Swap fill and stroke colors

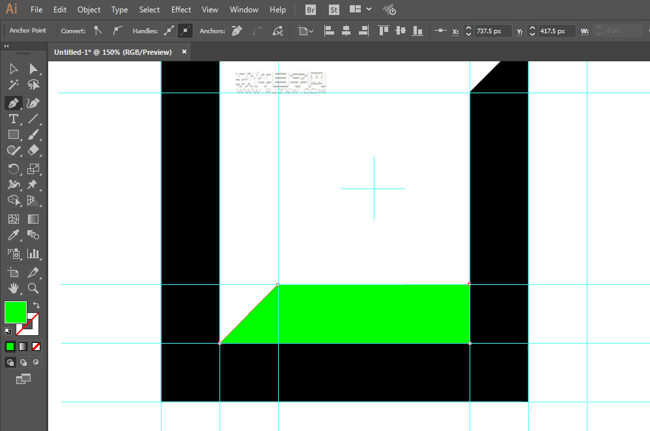[36, 305]
